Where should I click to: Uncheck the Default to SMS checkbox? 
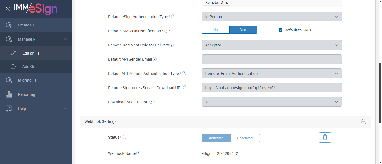[280, 30]
